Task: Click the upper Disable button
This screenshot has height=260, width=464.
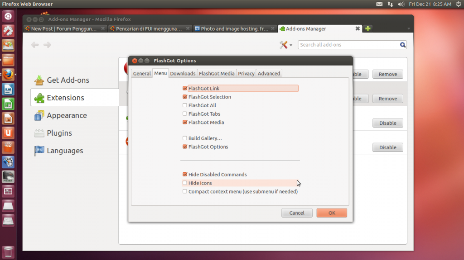Action: (388, 123)
